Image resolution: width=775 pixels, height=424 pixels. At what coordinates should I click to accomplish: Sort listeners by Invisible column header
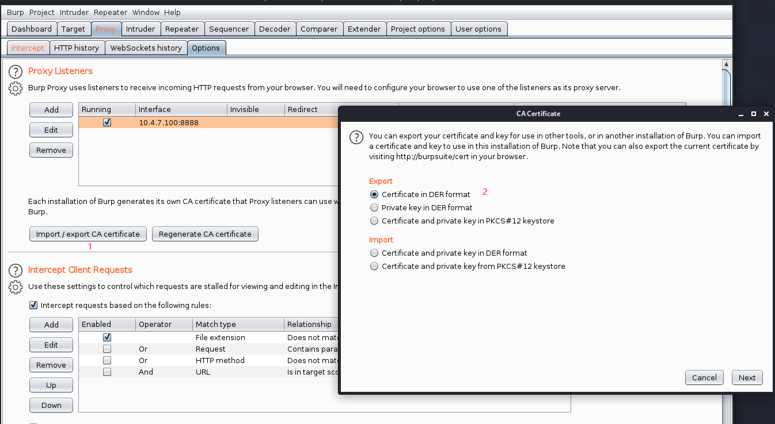tap(256, 109)
